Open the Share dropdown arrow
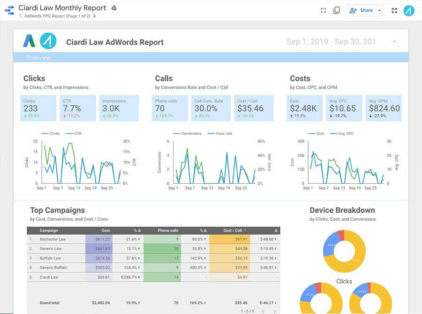Viewport: 422px width, 314px height. [x=379, y=10]
